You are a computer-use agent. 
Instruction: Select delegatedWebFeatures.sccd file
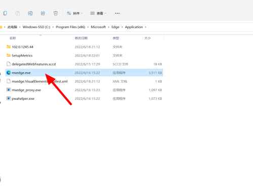click(84, 64)
